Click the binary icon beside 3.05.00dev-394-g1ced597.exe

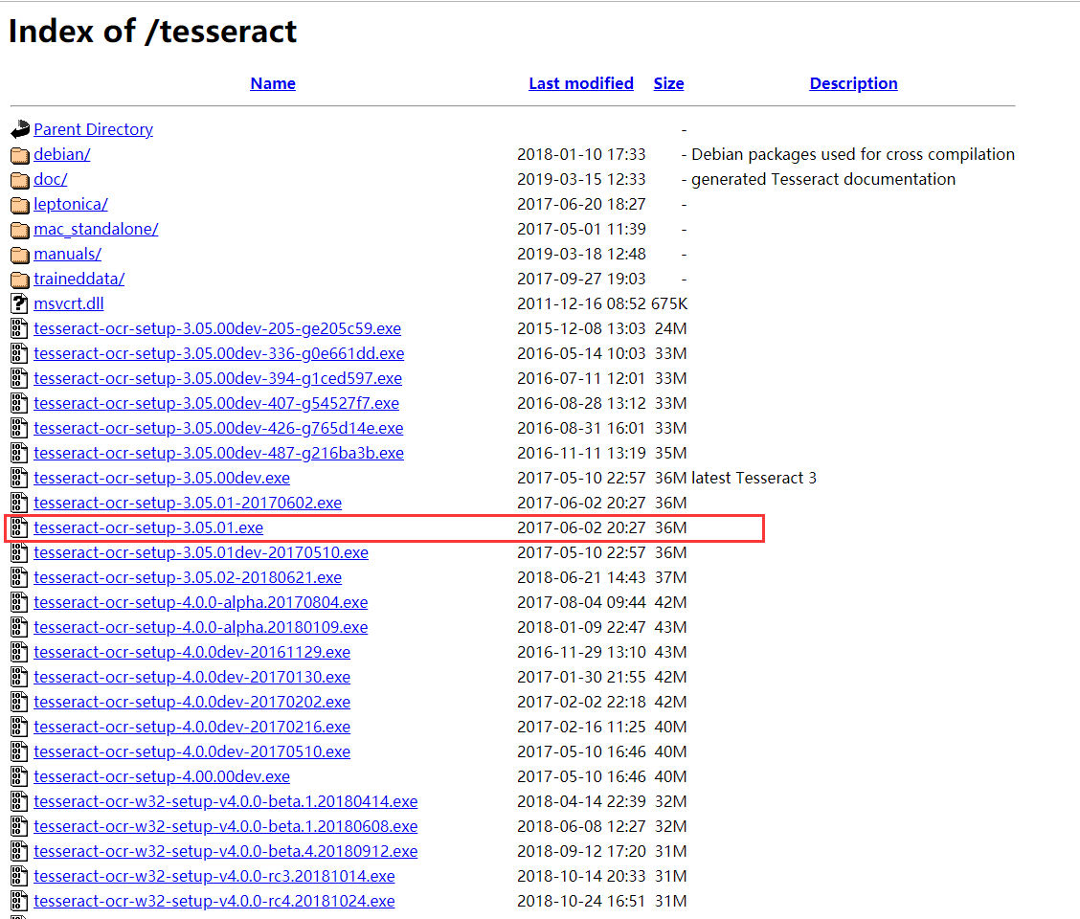click(x=19, y=378)
